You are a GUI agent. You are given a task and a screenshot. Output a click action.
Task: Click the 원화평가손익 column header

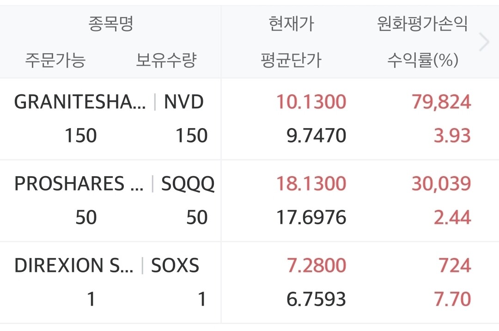[422, 24]
